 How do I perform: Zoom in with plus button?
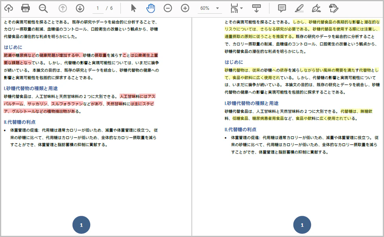click(x=185, y=8)
